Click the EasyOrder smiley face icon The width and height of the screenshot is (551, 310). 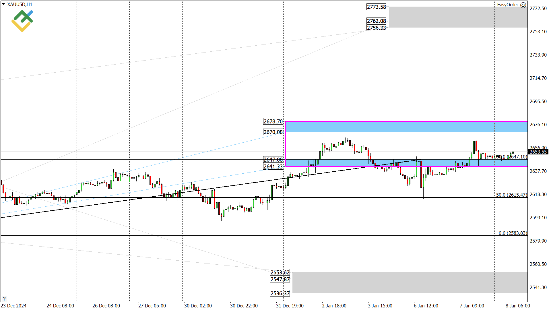[x=523, y=5]
